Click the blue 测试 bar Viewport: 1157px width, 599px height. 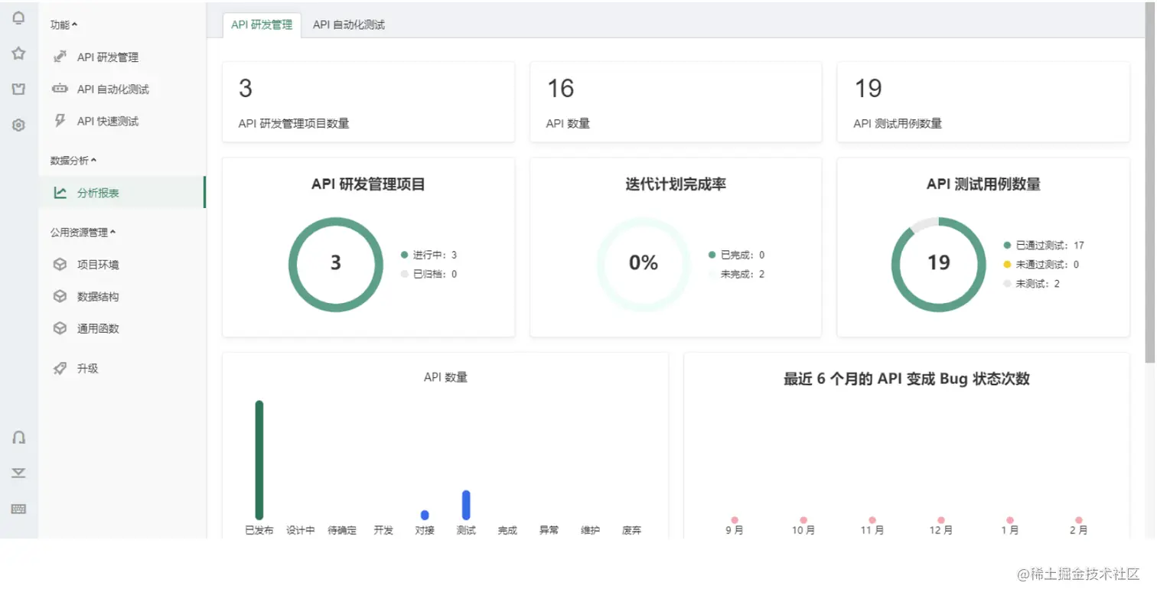tap(466, 505)
